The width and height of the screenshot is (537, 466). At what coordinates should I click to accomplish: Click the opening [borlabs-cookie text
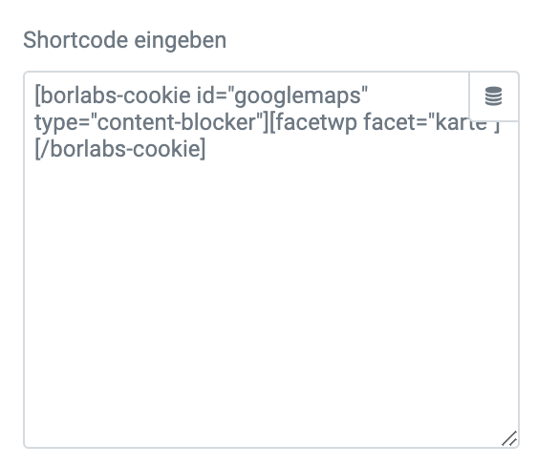[113, 95]
